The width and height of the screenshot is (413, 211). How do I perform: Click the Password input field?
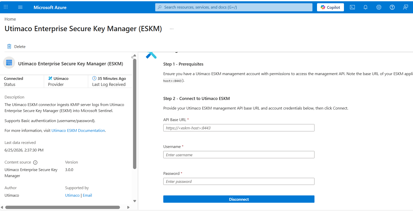[239, 181]
